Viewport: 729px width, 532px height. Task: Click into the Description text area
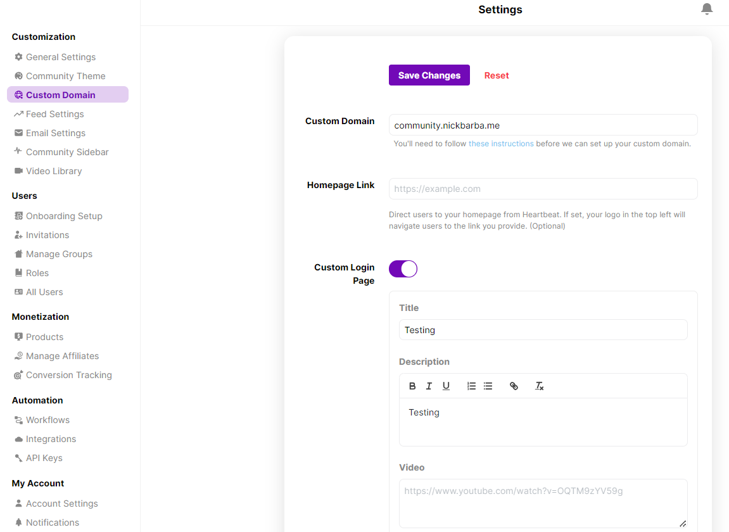[543, 422]
